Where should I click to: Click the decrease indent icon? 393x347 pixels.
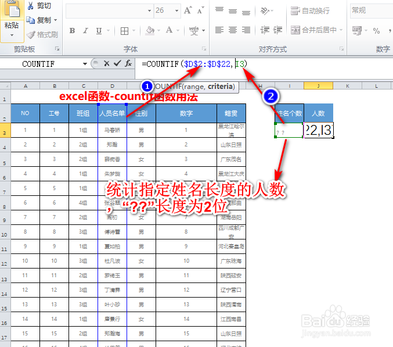click(265, 30)
